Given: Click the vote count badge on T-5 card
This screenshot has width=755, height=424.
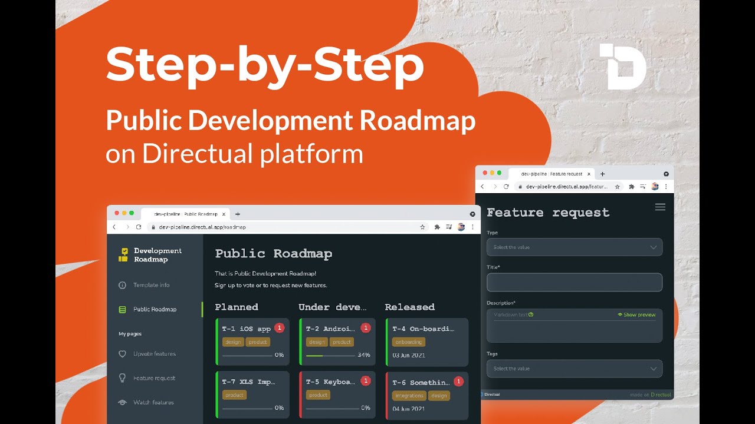Looking at the screenshot, I should [x=366, y=381].
